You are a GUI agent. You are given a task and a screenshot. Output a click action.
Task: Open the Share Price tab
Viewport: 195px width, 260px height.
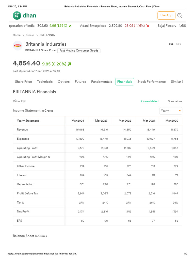[x=23, y=82]
